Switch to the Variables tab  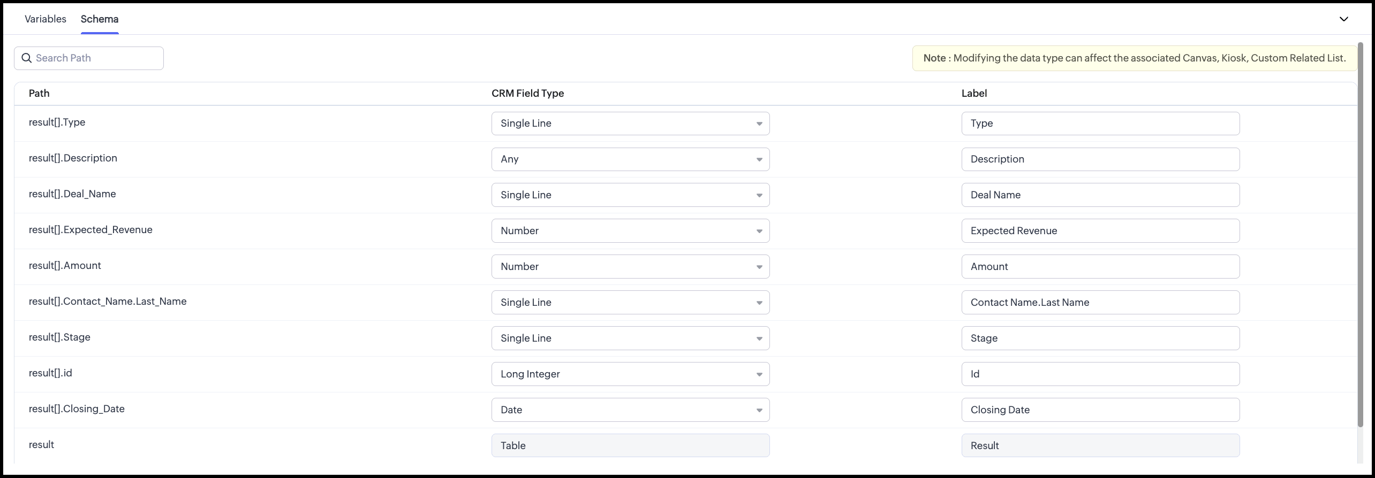(46, 19)
